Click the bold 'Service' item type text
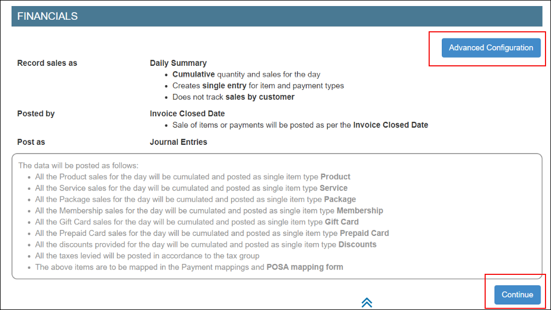The image size is (551, 310). (334, 188)
